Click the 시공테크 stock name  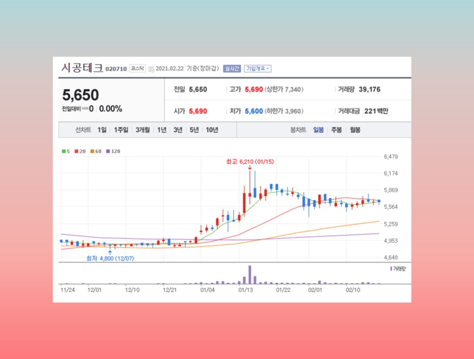click(x=82, y=68)
